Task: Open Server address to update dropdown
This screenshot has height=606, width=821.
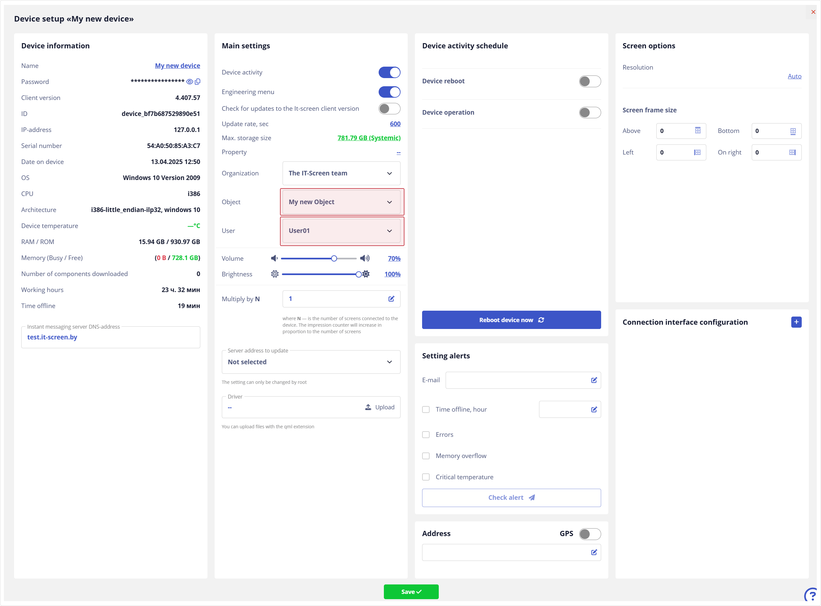Action: [311, 362]
